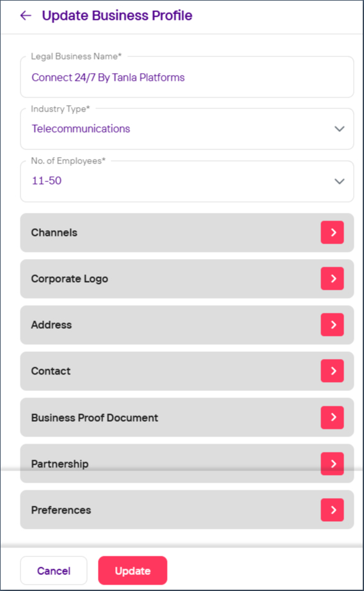Expand the No. of Employees dropdown chevron
This screenshot has height=591, width=364.
coord(339,181)
